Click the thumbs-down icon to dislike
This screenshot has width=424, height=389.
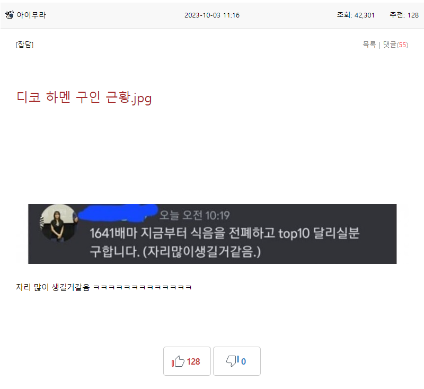pos(233,361)
